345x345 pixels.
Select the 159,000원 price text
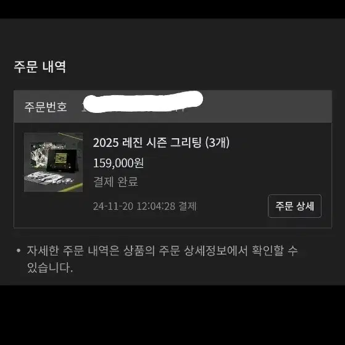tap(118, 163)
